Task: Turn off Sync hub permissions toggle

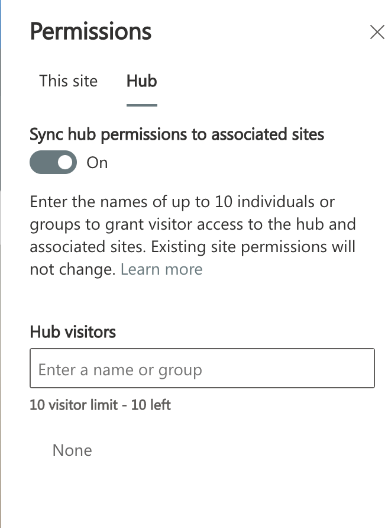Action: (53, 162)
